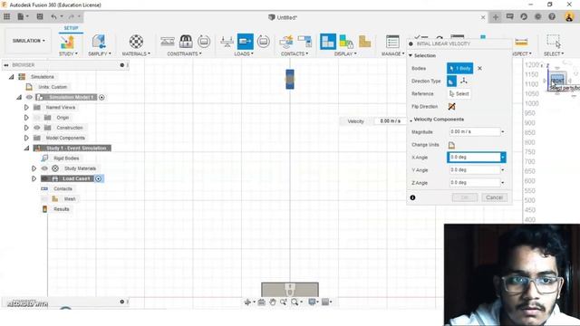Select the second Display group icon
Screen dimensions: 580x326
point(346,42)
